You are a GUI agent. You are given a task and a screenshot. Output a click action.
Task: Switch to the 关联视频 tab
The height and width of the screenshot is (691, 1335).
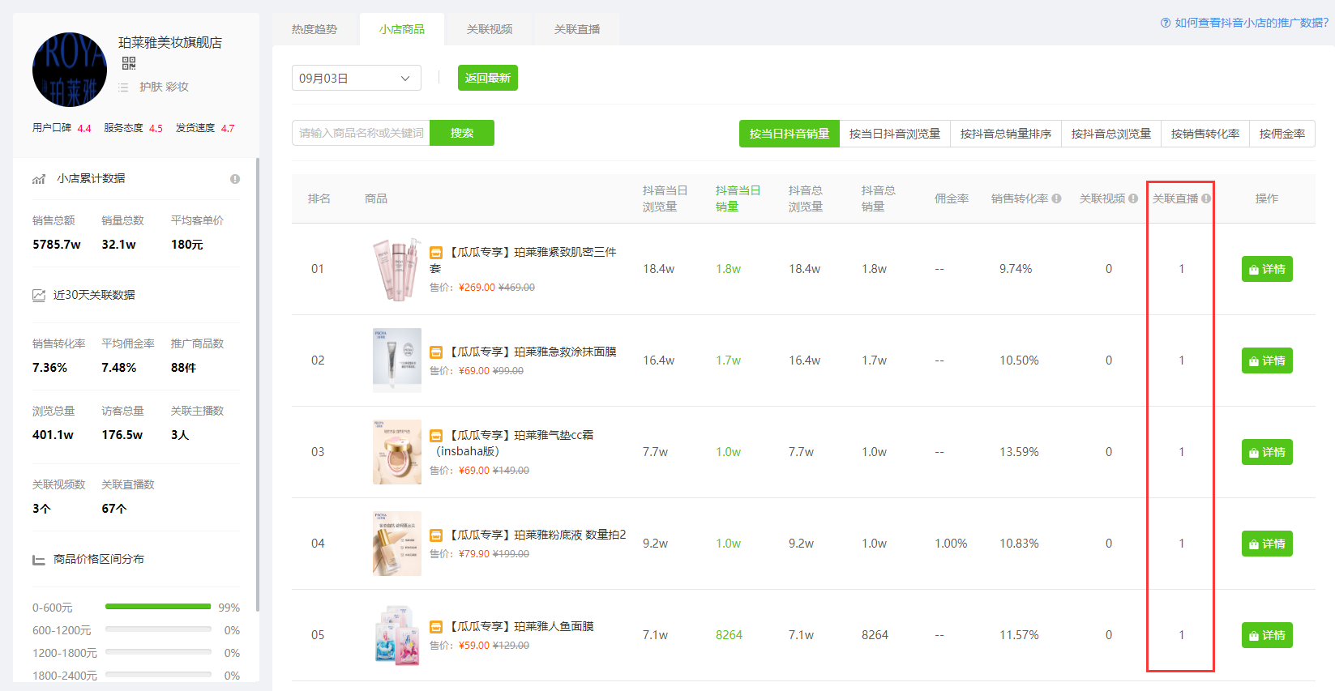click(x=490, y=29)
